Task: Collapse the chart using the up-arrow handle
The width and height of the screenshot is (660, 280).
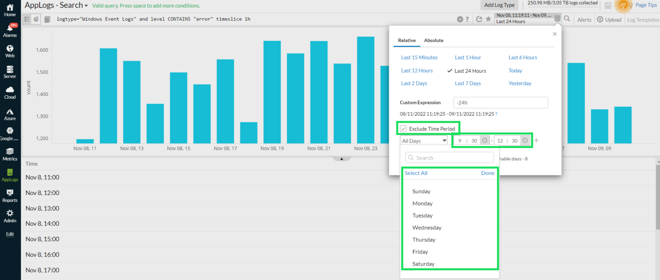Action: 341,159
